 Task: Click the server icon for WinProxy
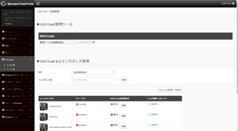pos(43,117)
